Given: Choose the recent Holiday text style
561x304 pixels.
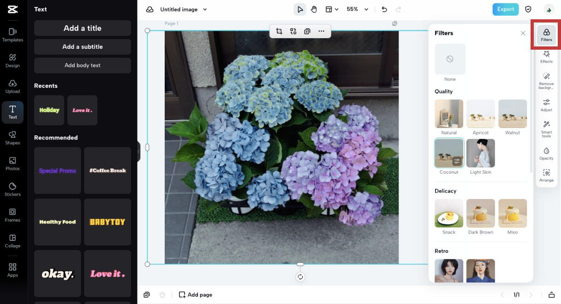Looking at the screenshot, I should 49,110.
